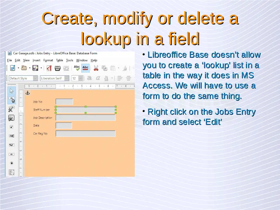Click the 'Date' label
This screenshot has height=210, width=280.
pyautogui.click(x=36, y=126)
